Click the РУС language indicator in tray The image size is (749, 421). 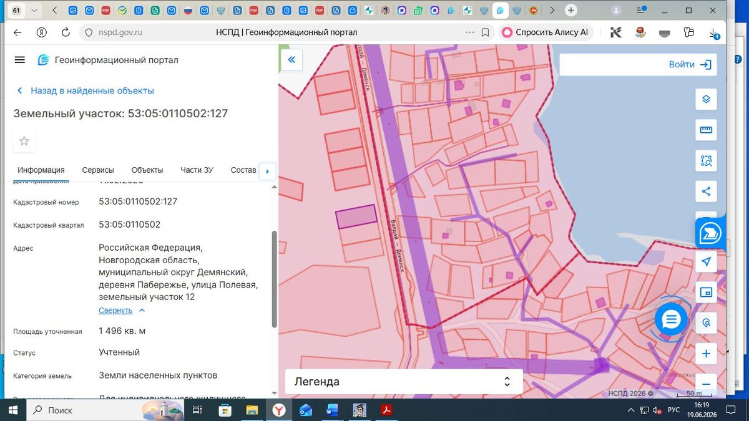click(673, 410)
